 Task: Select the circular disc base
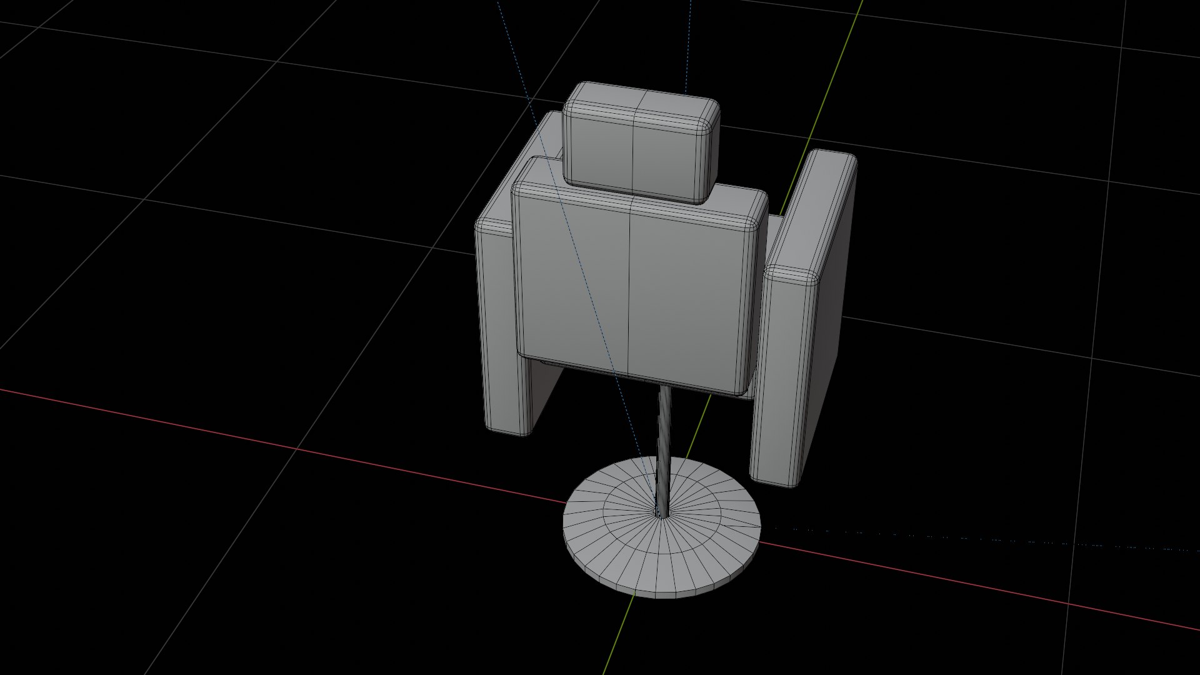pos(662,528)
